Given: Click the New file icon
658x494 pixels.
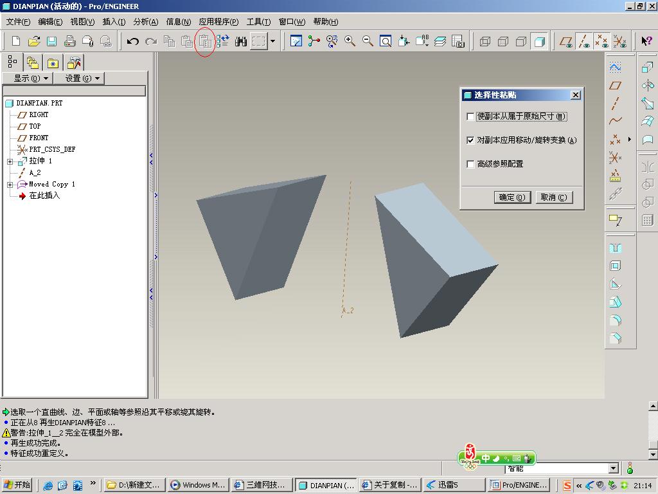Looking at the screenshot, I should (x=16, y=41).
